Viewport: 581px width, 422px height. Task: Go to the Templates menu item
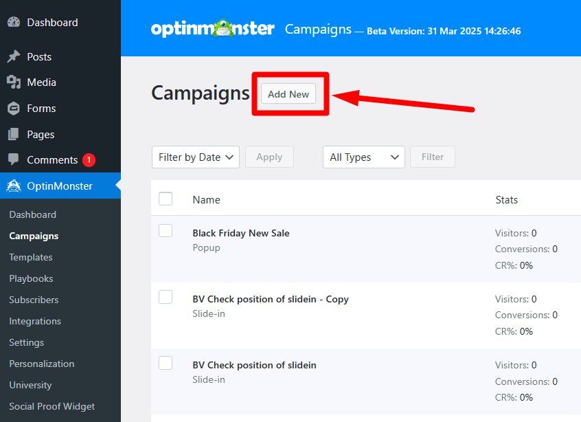tap(30, 257)
